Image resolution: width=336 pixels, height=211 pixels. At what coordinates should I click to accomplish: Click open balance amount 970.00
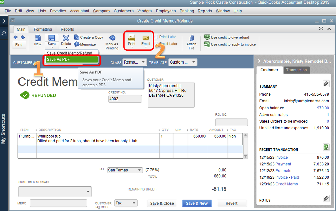coord(323,108)
